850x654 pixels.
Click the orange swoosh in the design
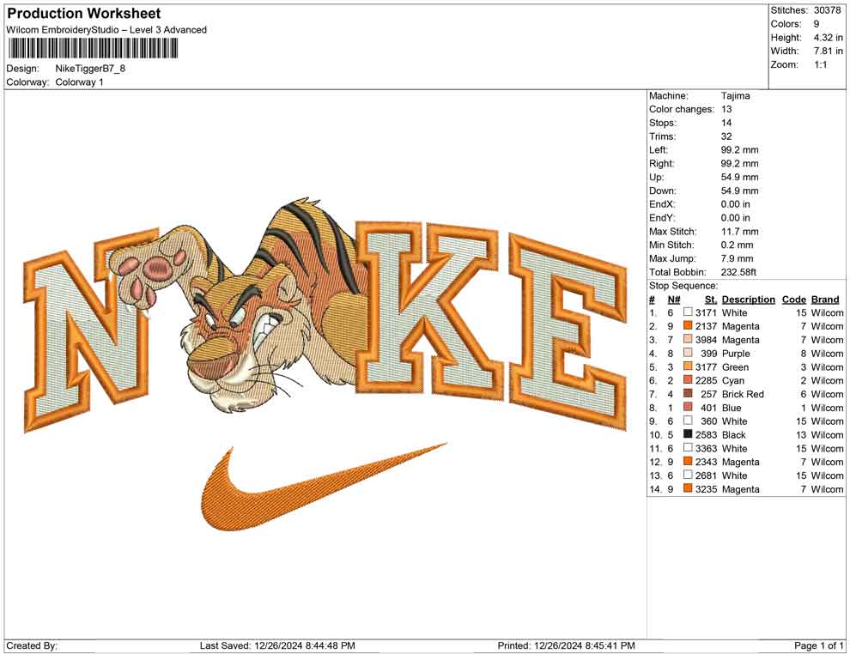[325, 486]
